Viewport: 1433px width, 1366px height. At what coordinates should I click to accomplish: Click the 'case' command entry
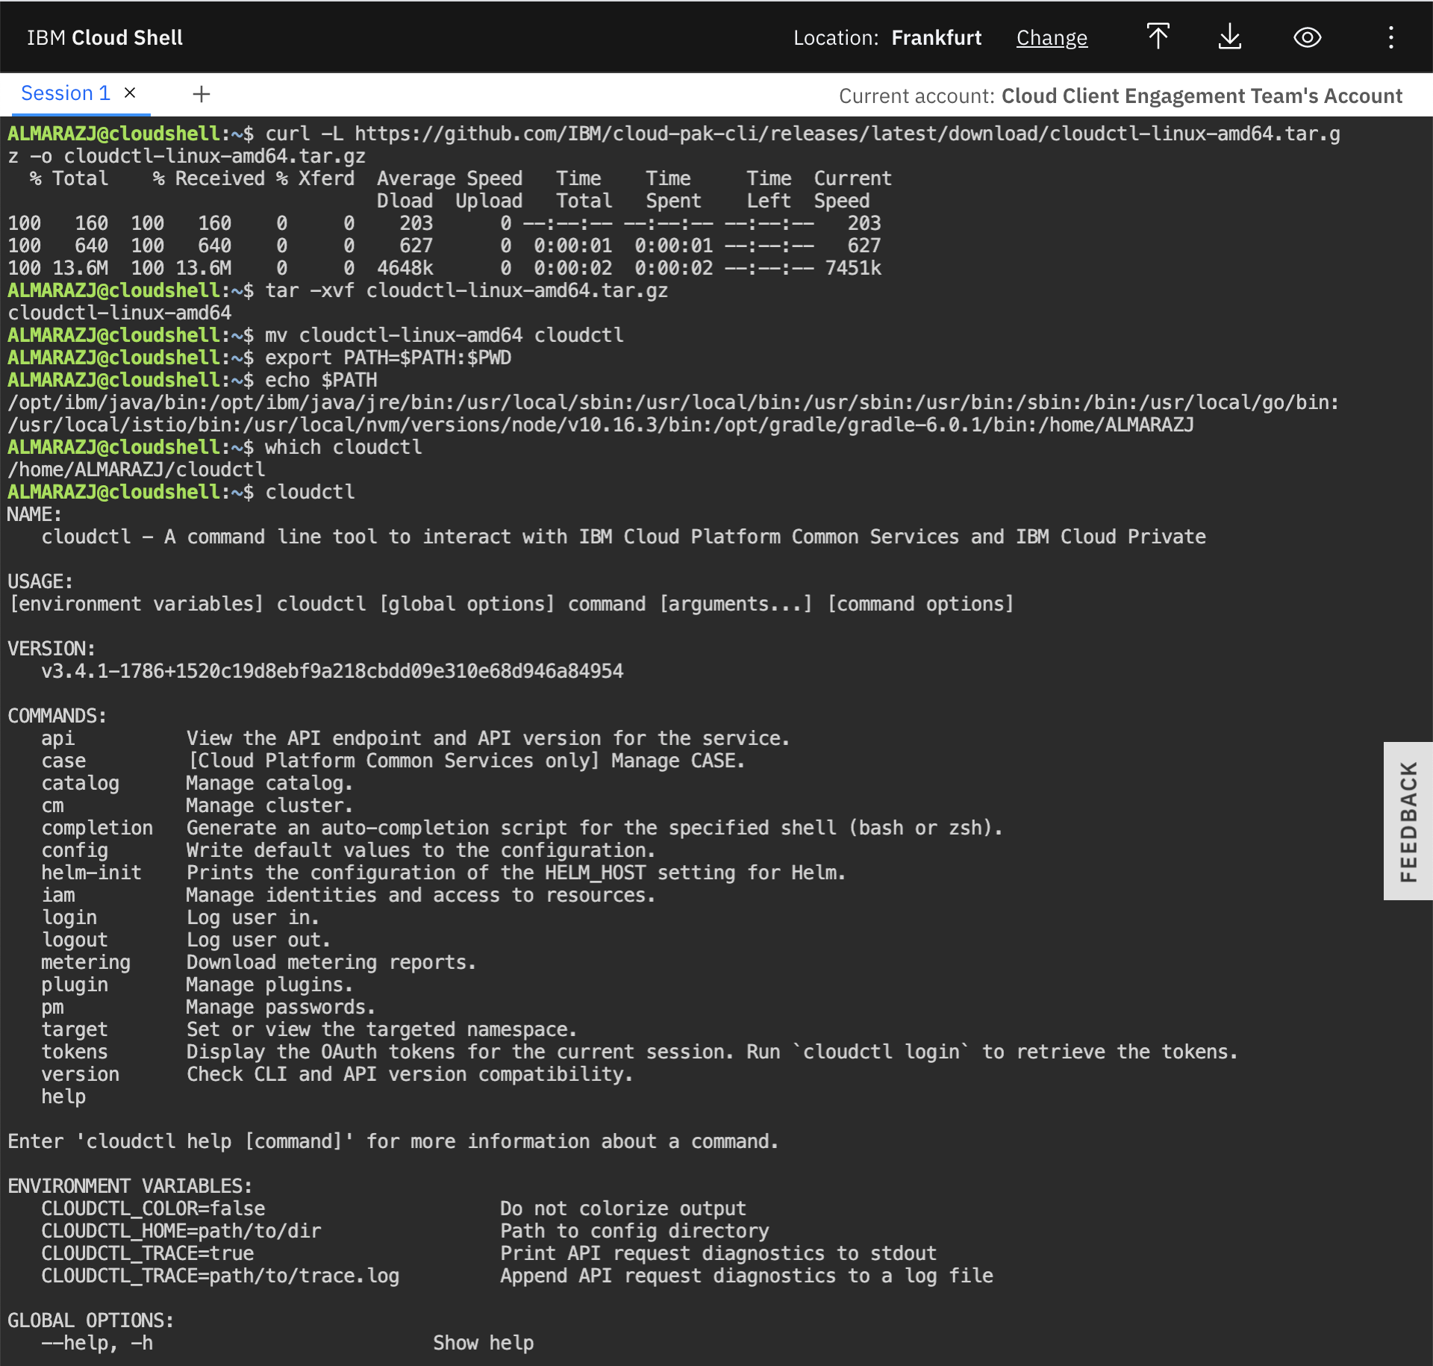click(63, 761)
